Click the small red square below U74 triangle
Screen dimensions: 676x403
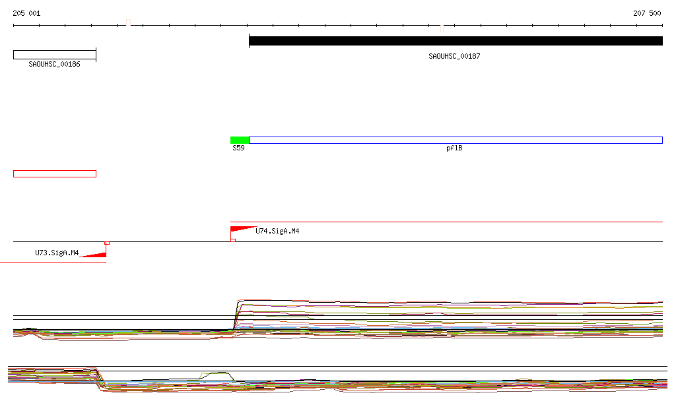click(233, 240)
